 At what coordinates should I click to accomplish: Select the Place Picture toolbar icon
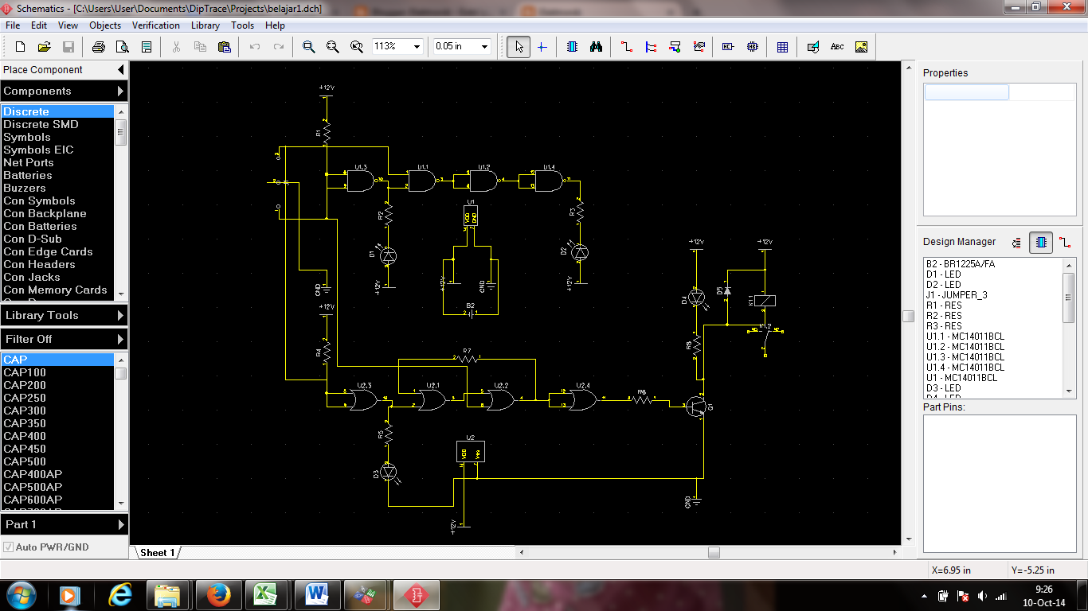861,47
